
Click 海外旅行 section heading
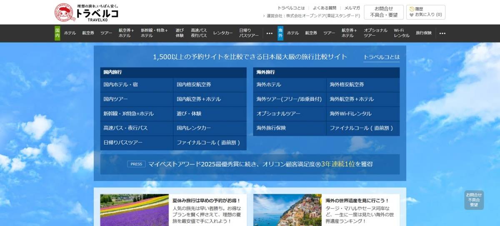266,72
